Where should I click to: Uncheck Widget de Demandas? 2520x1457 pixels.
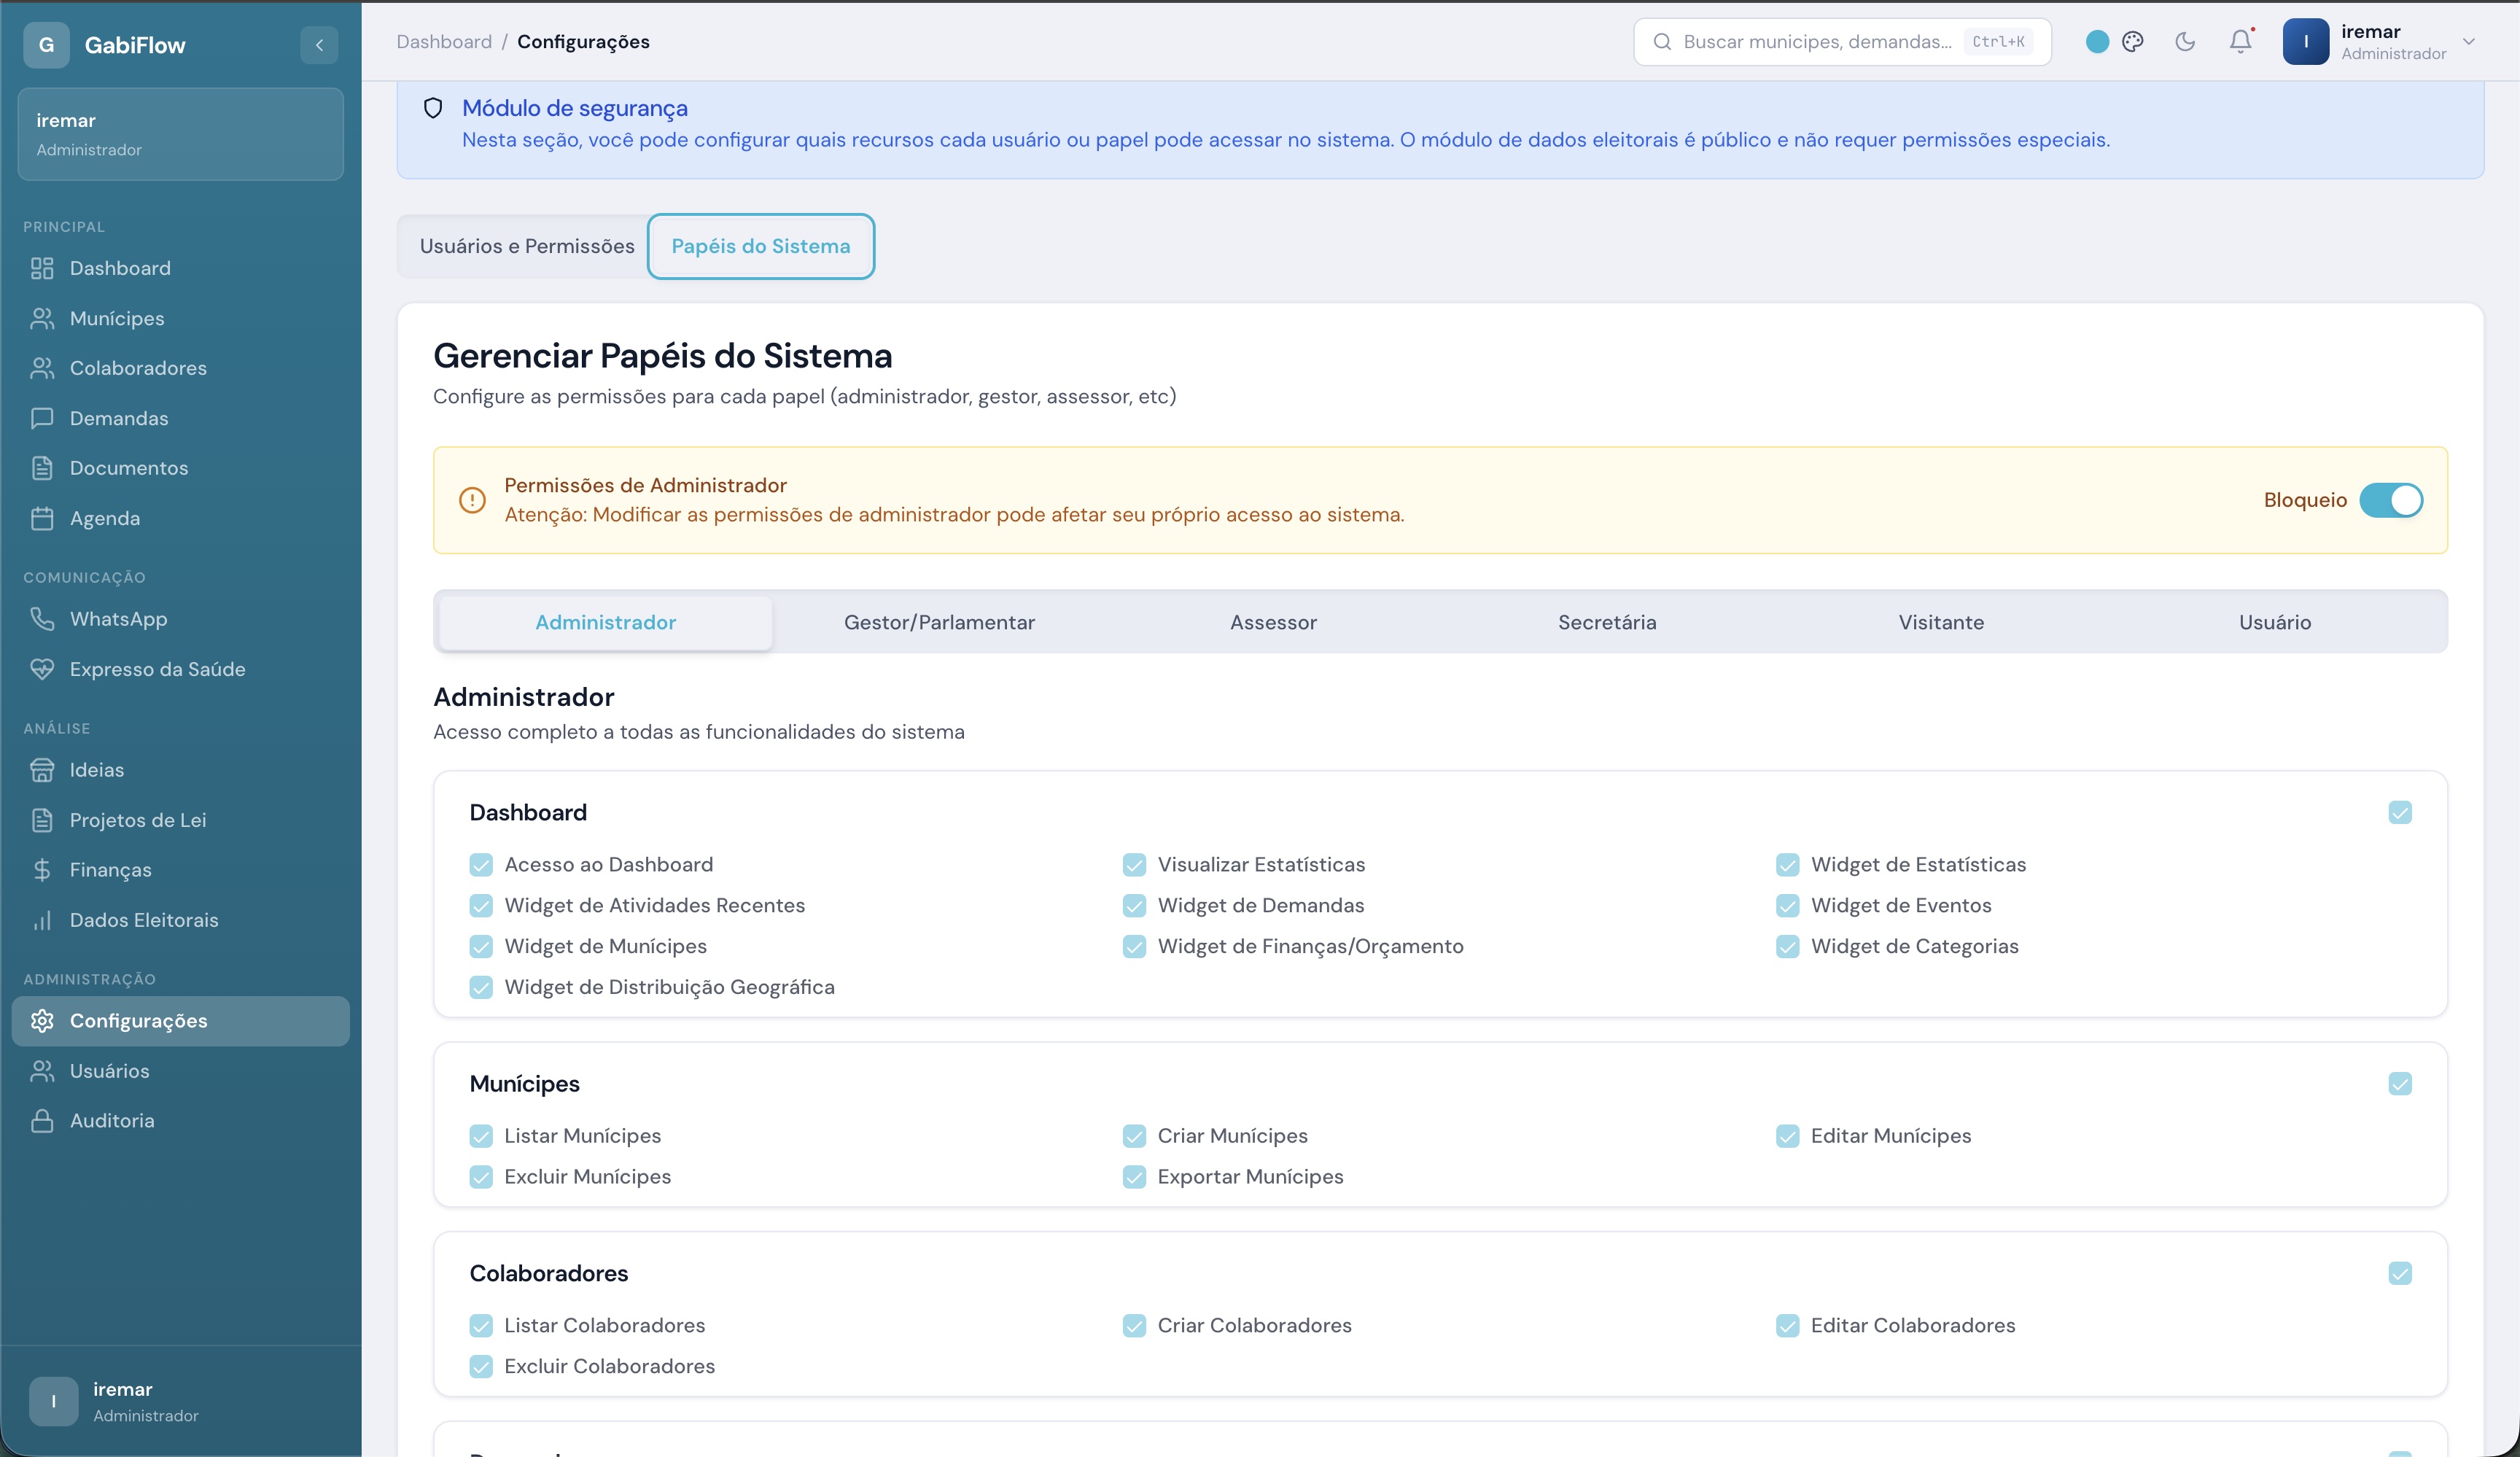coord(1134,905)
